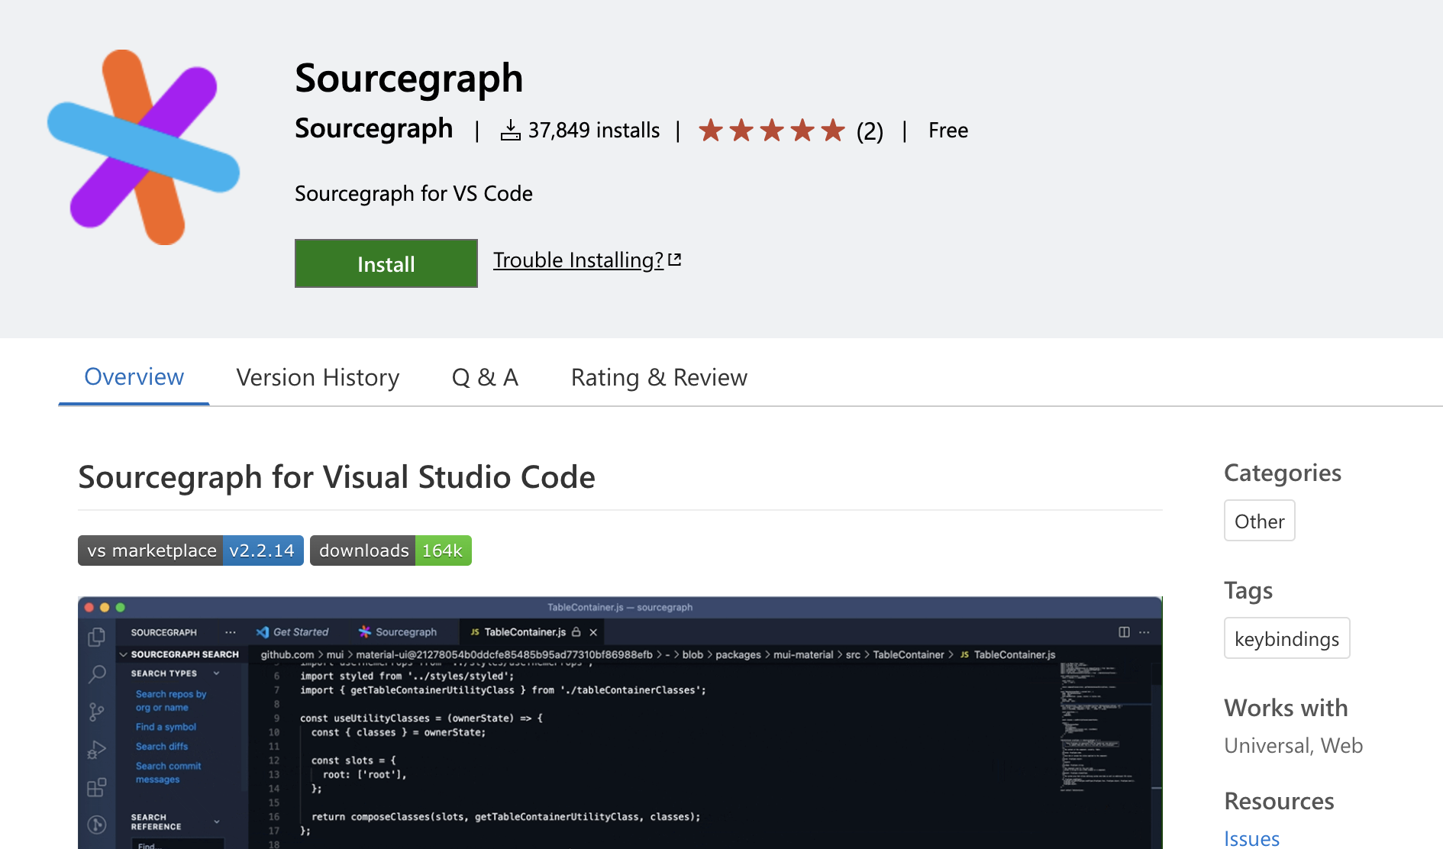The image size is (1443, 849).
Task: Click the (2) review count
Action: 870,131
